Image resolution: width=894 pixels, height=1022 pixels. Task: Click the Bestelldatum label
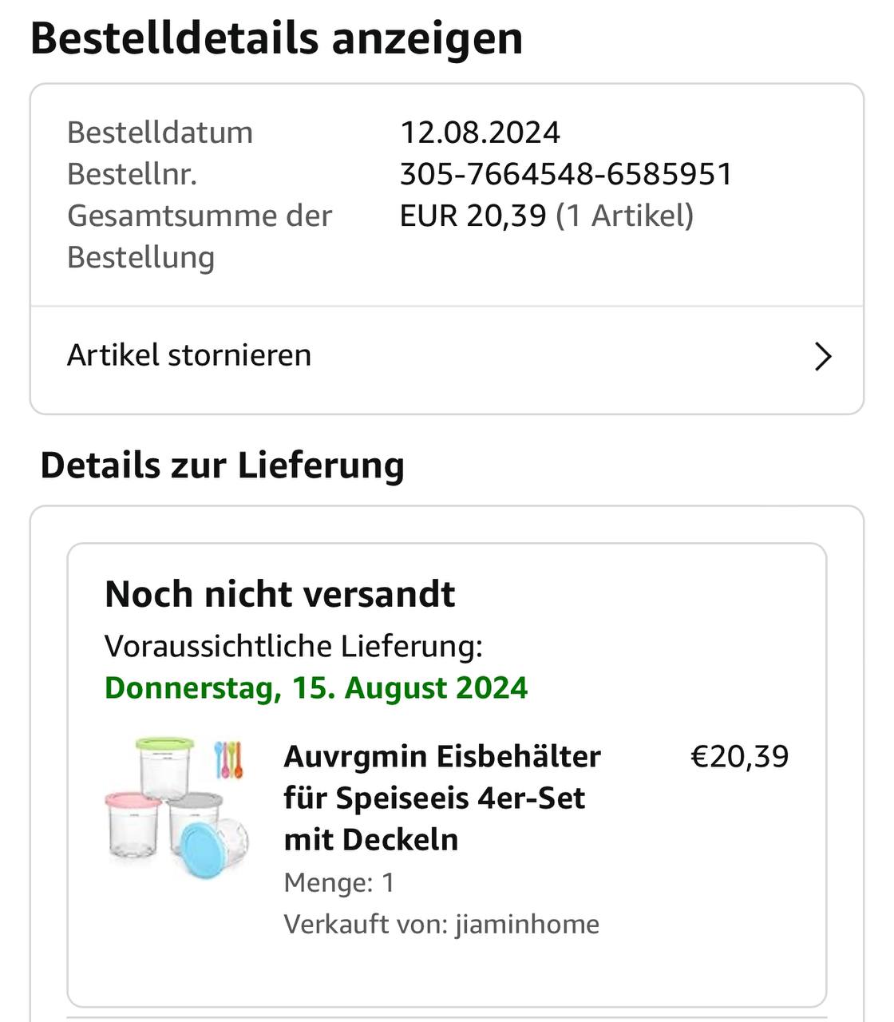click(x=160, y=133)
